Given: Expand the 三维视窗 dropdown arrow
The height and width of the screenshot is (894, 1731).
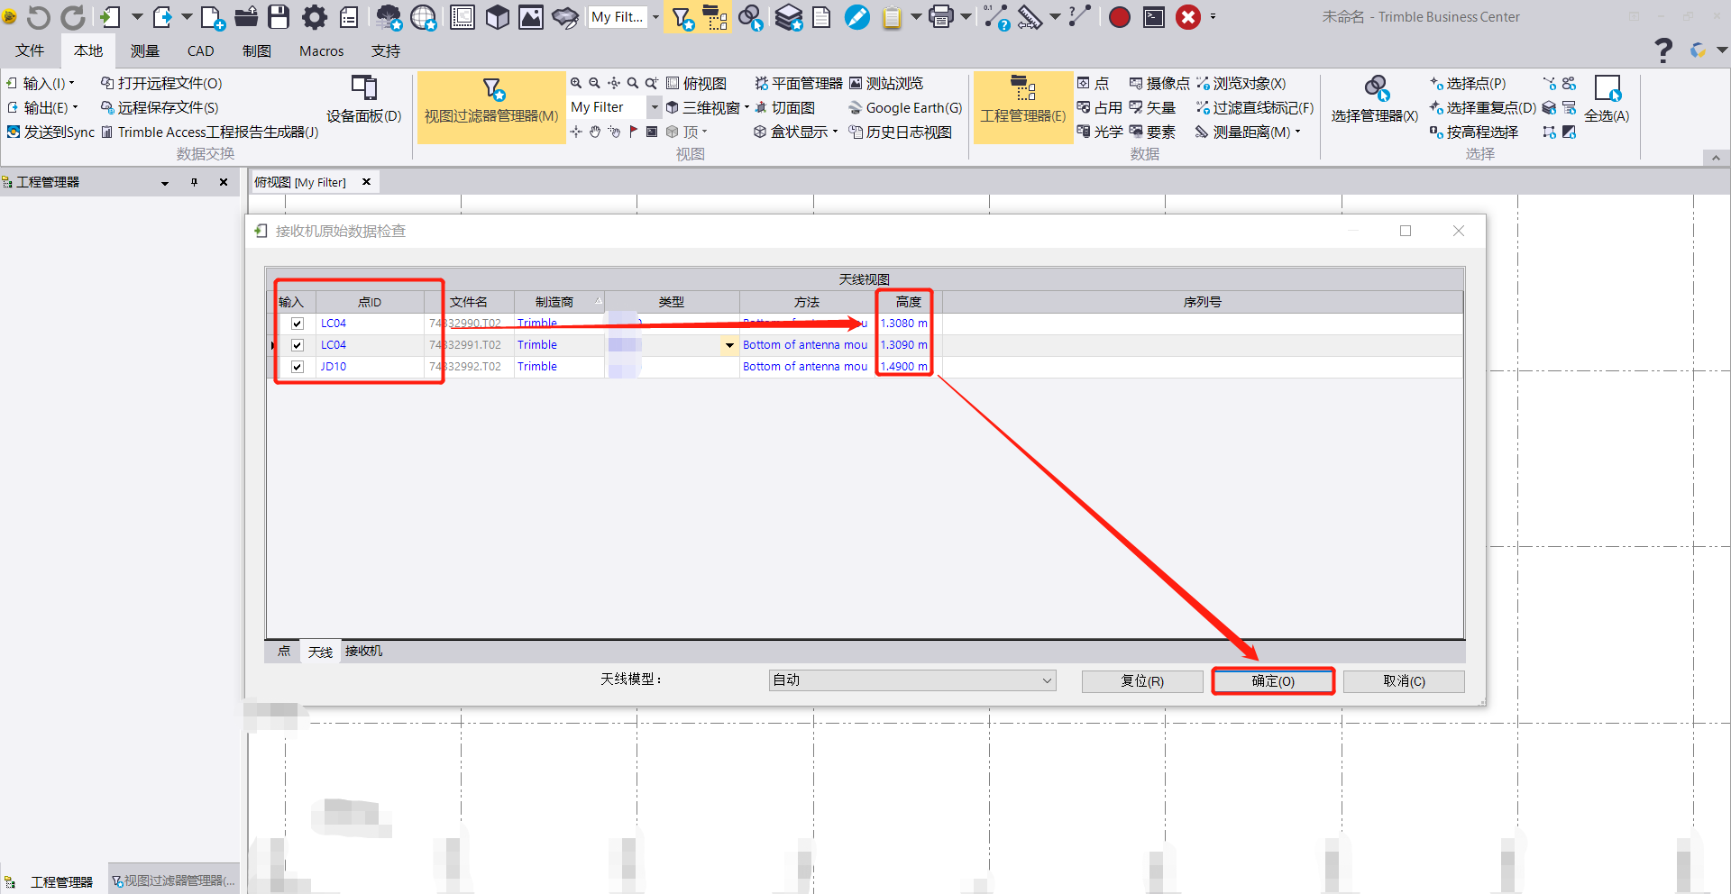Looking at the screenshot, I should tap(746, 107).
